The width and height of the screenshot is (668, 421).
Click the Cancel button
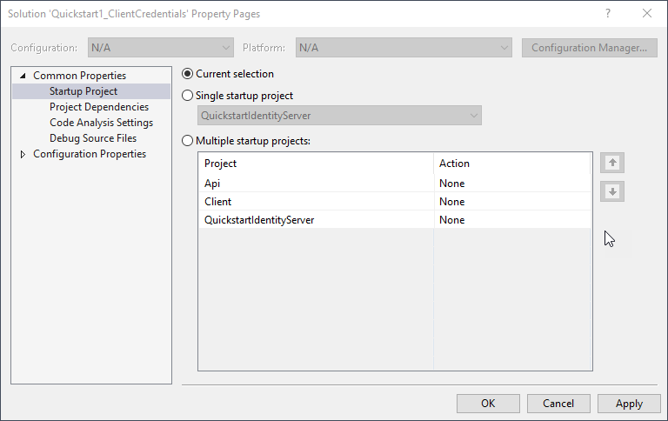coord(558,404)
